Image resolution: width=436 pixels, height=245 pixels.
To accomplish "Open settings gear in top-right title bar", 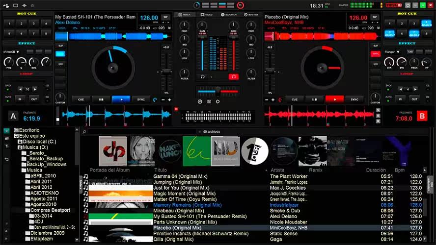I will [408, 5].
